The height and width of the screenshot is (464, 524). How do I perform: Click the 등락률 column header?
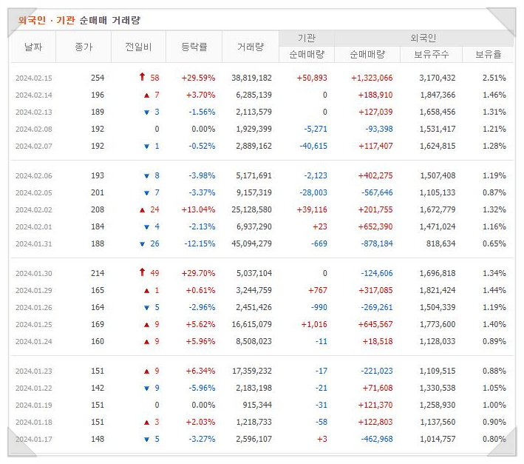point(194,47)
